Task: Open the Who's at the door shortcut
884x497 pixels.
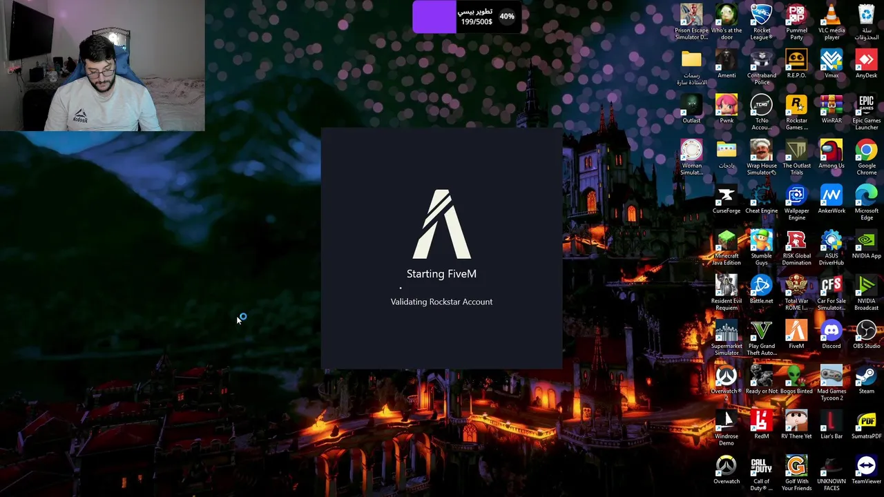Action: coord(727,21)
